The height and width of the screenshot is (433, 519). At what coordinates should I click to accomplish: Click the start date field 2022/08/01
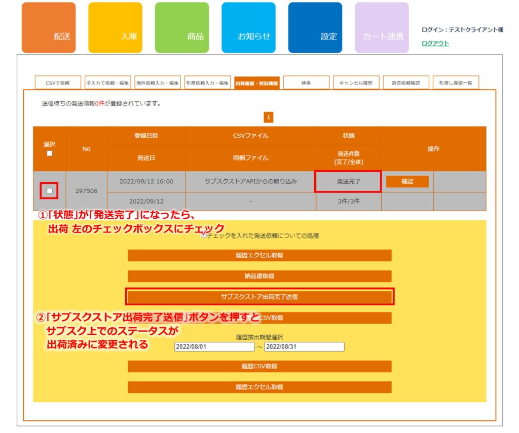coord(214,347)
